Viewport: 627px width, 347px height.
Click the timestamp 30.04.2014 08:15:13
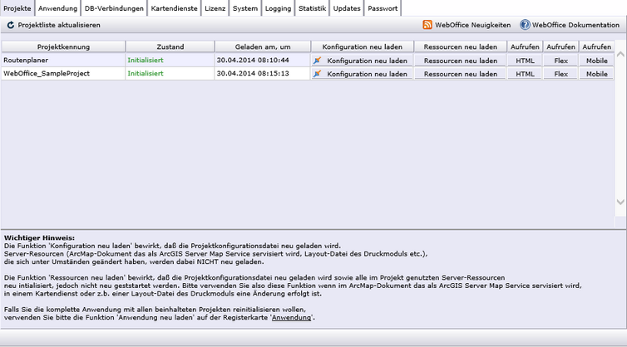(253, 74)
